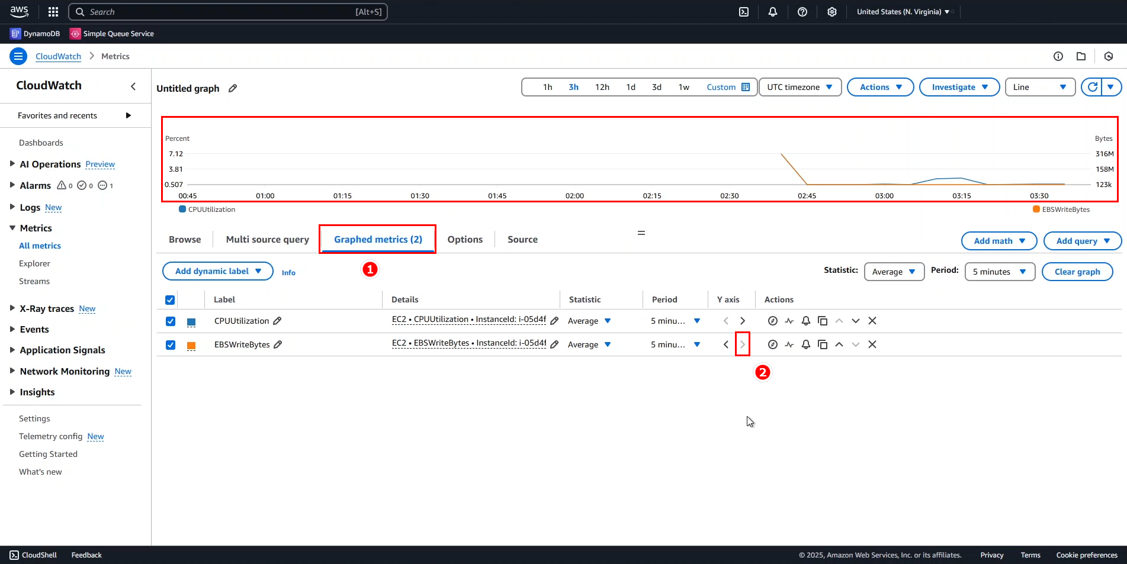The width and height of the screenshot is (1127, 564).
Task: Open the Period 5 minutes dropdown
Action: click(999, 271)
